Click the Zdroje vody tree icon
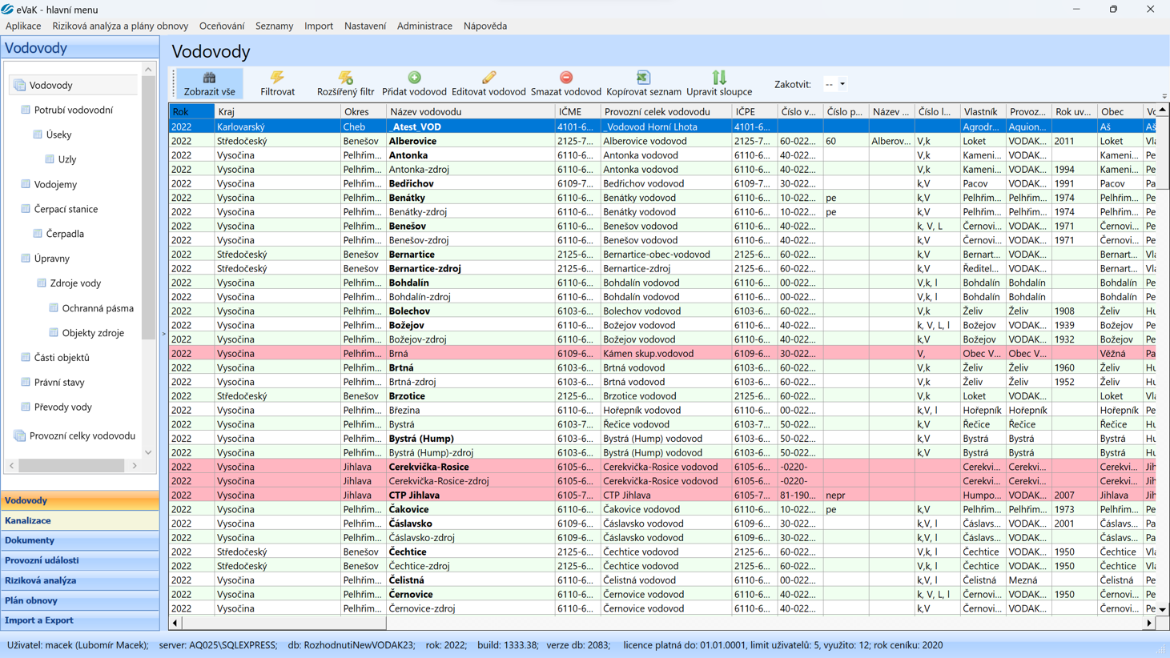 coord(42,283)
